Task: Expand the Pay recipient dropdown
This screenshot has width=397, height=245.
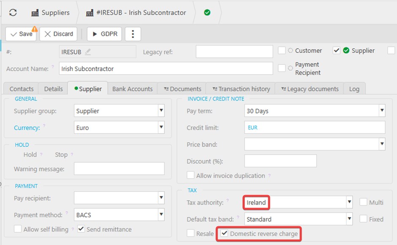Action: click(161, 198)
